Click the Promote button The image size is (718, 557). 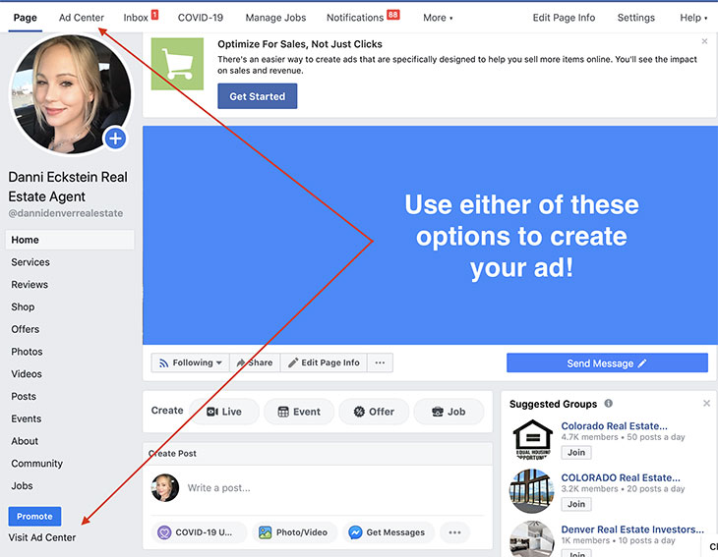[34, 517]
